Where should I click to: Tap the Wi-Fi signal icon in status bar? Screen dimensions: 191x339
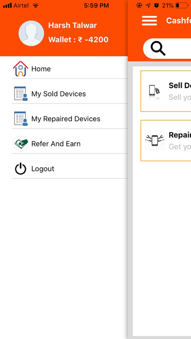(35, 6)
